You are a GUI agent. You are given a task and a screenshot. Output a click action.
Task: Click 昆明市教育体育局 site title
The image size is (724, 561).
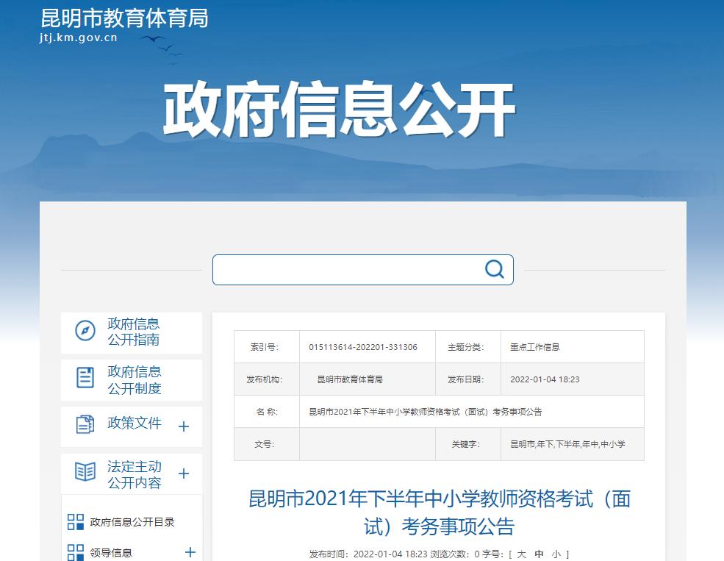pos(125,18)
